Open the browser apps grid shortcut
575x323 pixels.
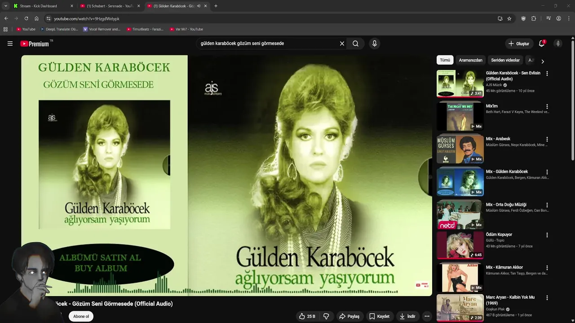click(5, 29)
